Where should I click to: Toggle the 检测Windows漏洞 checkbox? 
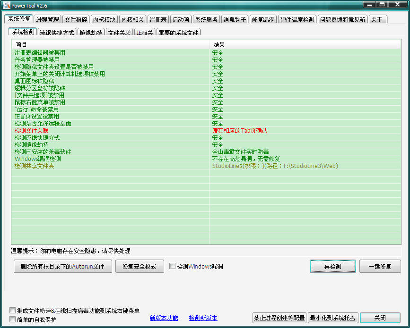point(172,266)
